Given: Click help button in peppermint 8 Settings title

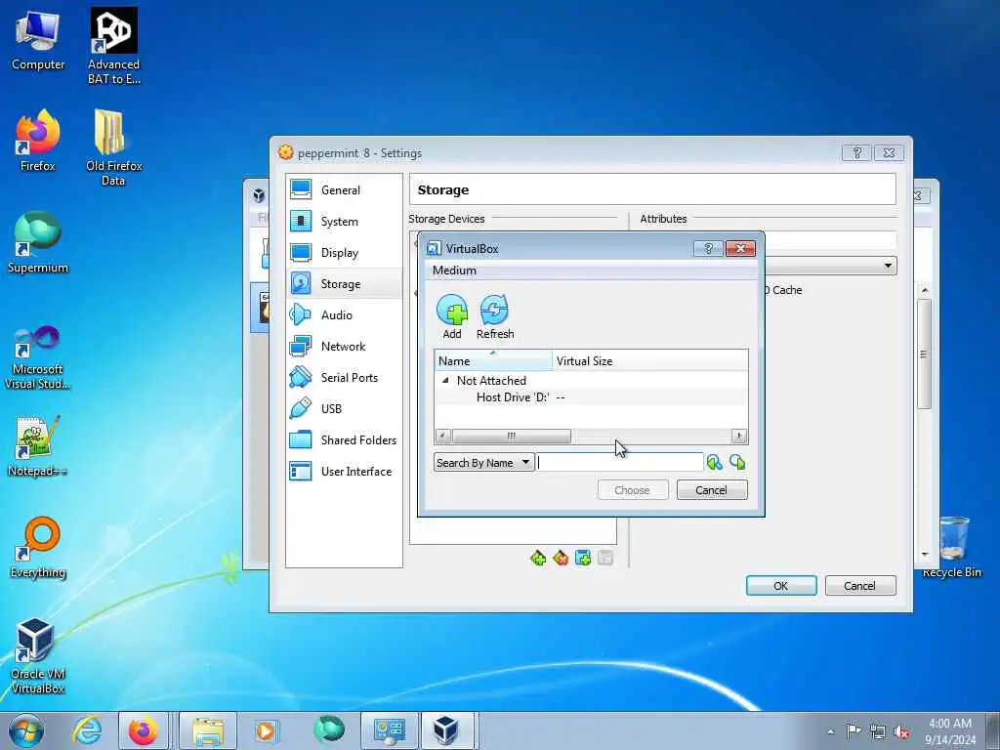Looking at the screenshot, I should tap(857, 153).
